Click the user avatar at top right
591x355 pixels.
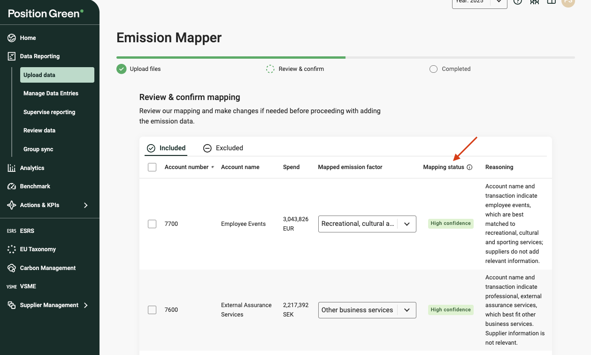pos(568,2)
